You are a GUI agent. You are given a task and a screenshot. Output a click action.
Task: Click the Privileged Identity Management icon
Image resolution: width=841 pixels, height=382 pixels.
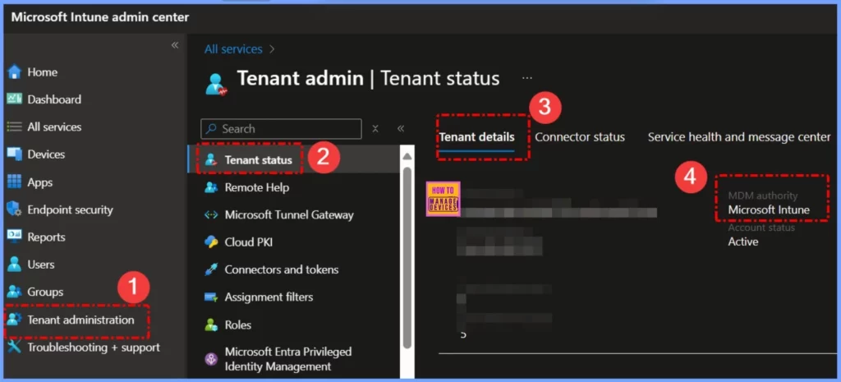(211, 359)
